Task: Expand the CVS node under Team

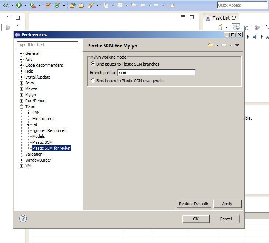Action: 28,113
